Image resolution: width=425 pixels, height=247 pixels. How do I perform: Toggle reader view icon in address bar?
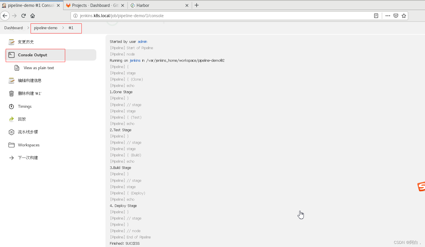point(376,16)
